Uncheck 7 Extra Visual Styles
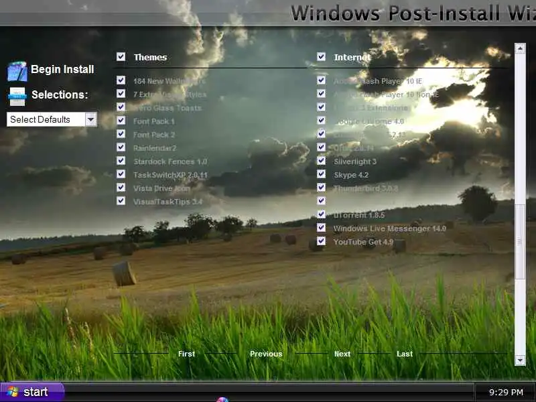This screenshot has width=536, height=402. point(121,93)
